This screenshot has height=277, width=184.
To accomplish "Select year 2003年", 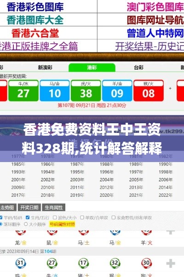I will coord(77,180).
